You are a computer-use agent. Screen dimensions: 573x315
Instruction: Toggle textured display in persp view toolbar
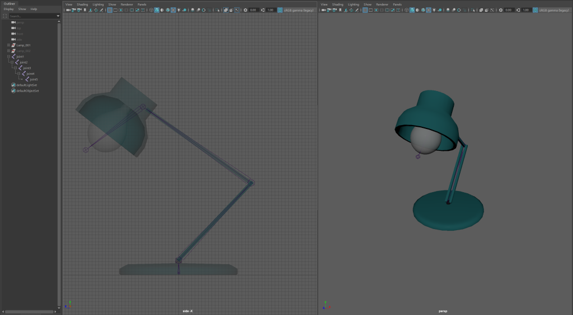tap(429, 10)
